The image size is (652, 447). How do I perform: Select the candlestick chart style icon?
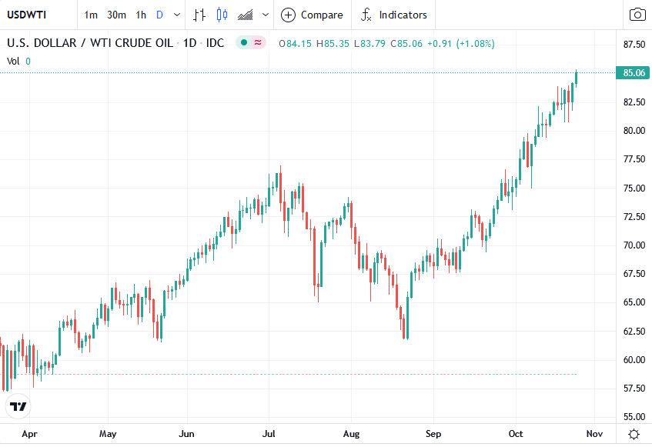point(222,15)
